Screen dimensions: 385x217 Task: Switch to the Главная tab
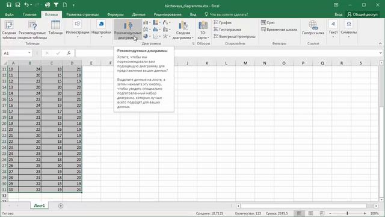pos(29,14)
